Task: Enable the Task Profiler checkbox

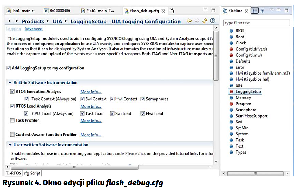Action: pos(12,120)
